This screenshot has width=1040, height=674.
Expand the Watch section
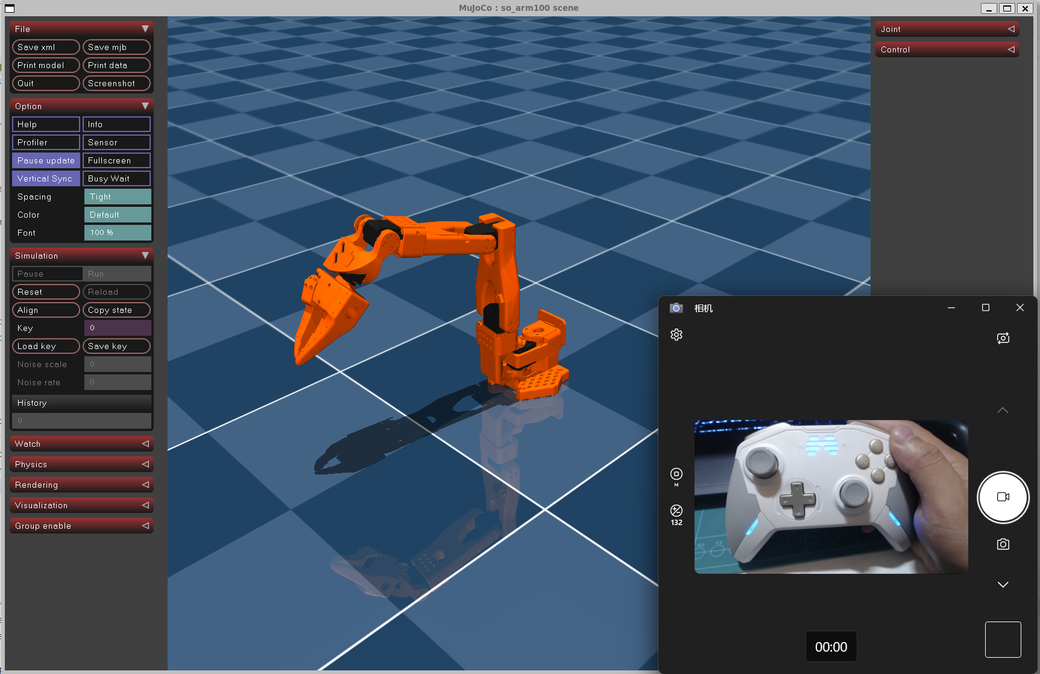click(x=82, y=444)
